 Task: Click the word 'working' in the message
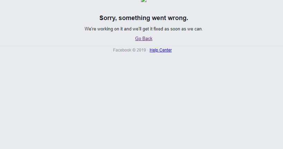[105, 29]
